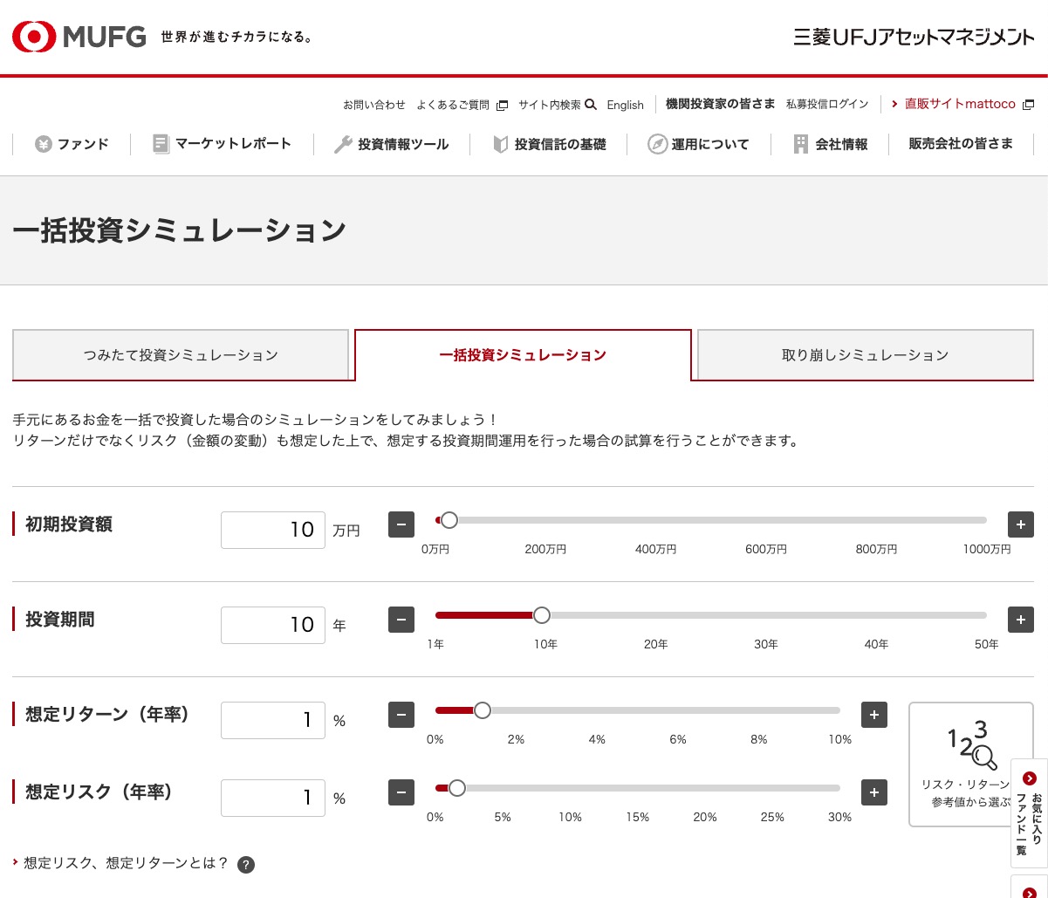Decrease 投資期間 with minus button
Screen dimensions: 1048x898
click(401, 620)
